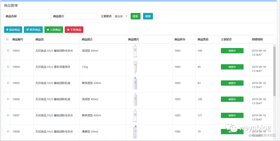Check the box for product 10003
Image resolution: width=280 pixels, height=141 pixels.
click(x=8, y=51)
